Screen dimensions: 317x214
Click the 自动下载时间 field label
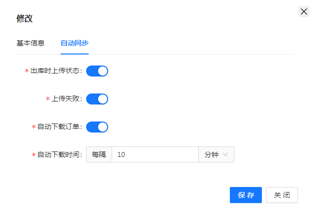(59, 155)
